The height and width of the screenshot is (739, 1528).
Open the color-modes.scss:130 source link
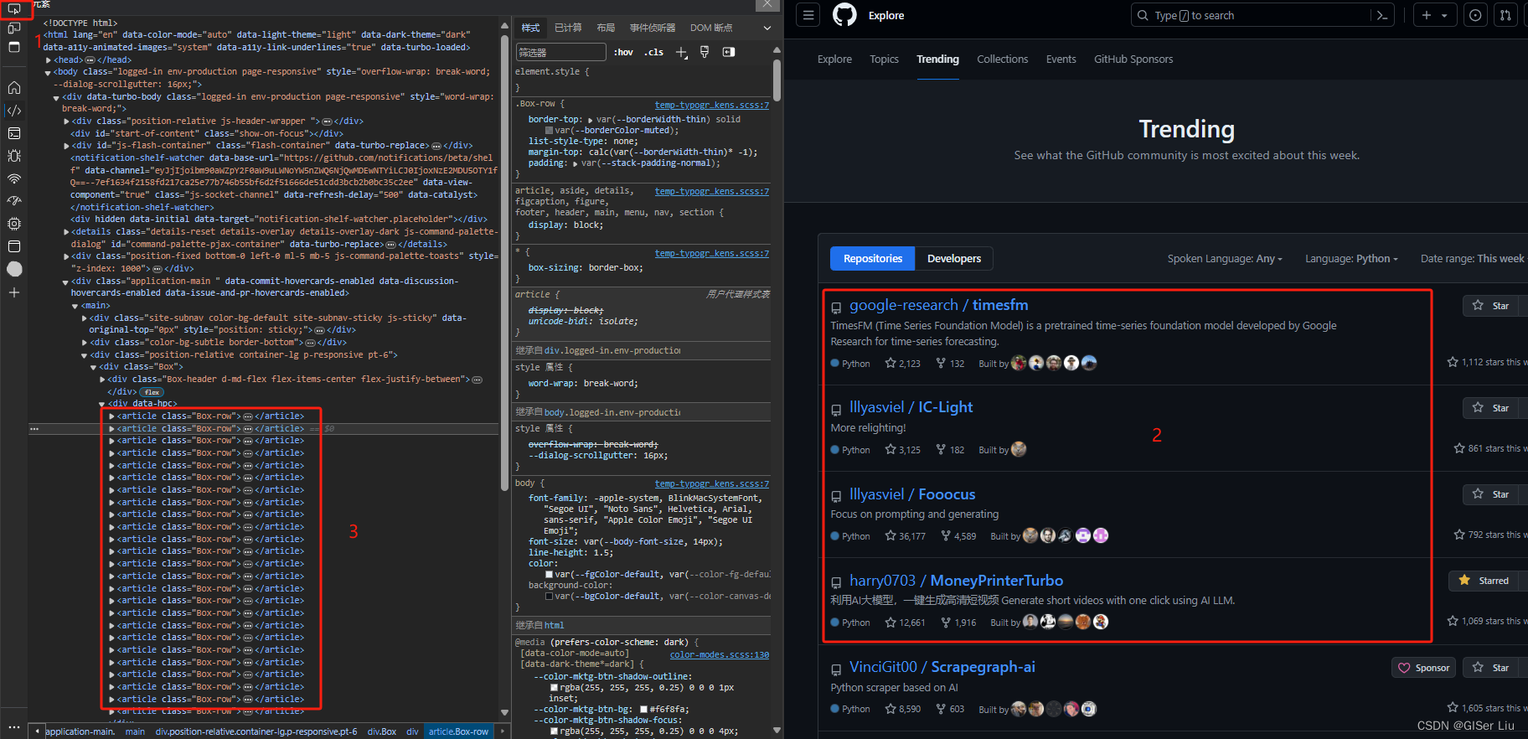coord(720,655)
